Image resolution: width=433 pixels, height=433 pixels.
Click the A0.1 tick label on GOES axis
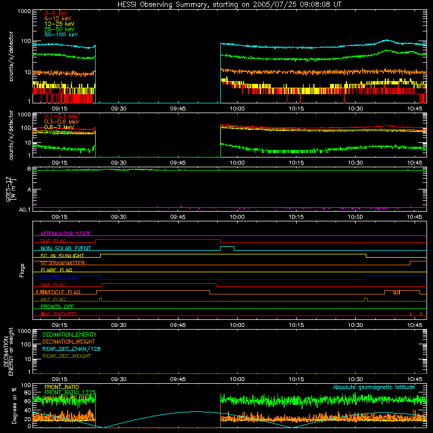point(25,209)
